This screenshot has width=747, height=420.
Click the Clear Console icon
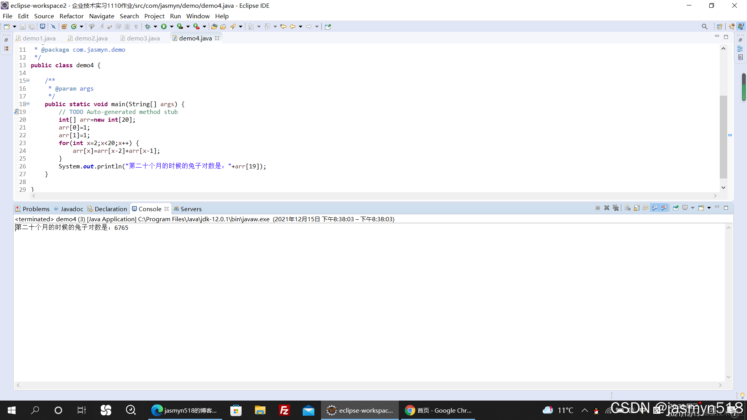[628, 208]
